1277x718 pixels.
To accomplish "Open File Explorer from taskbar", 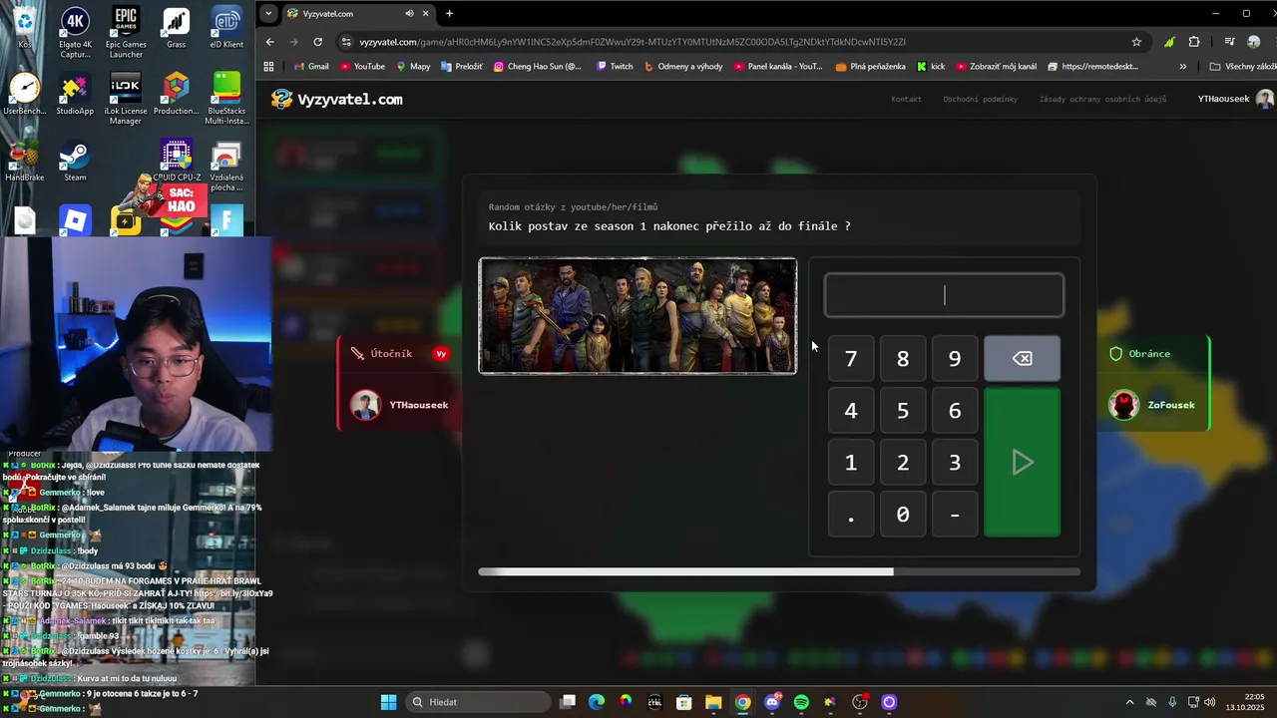I will pyautogui.click(x=713, y=702).
